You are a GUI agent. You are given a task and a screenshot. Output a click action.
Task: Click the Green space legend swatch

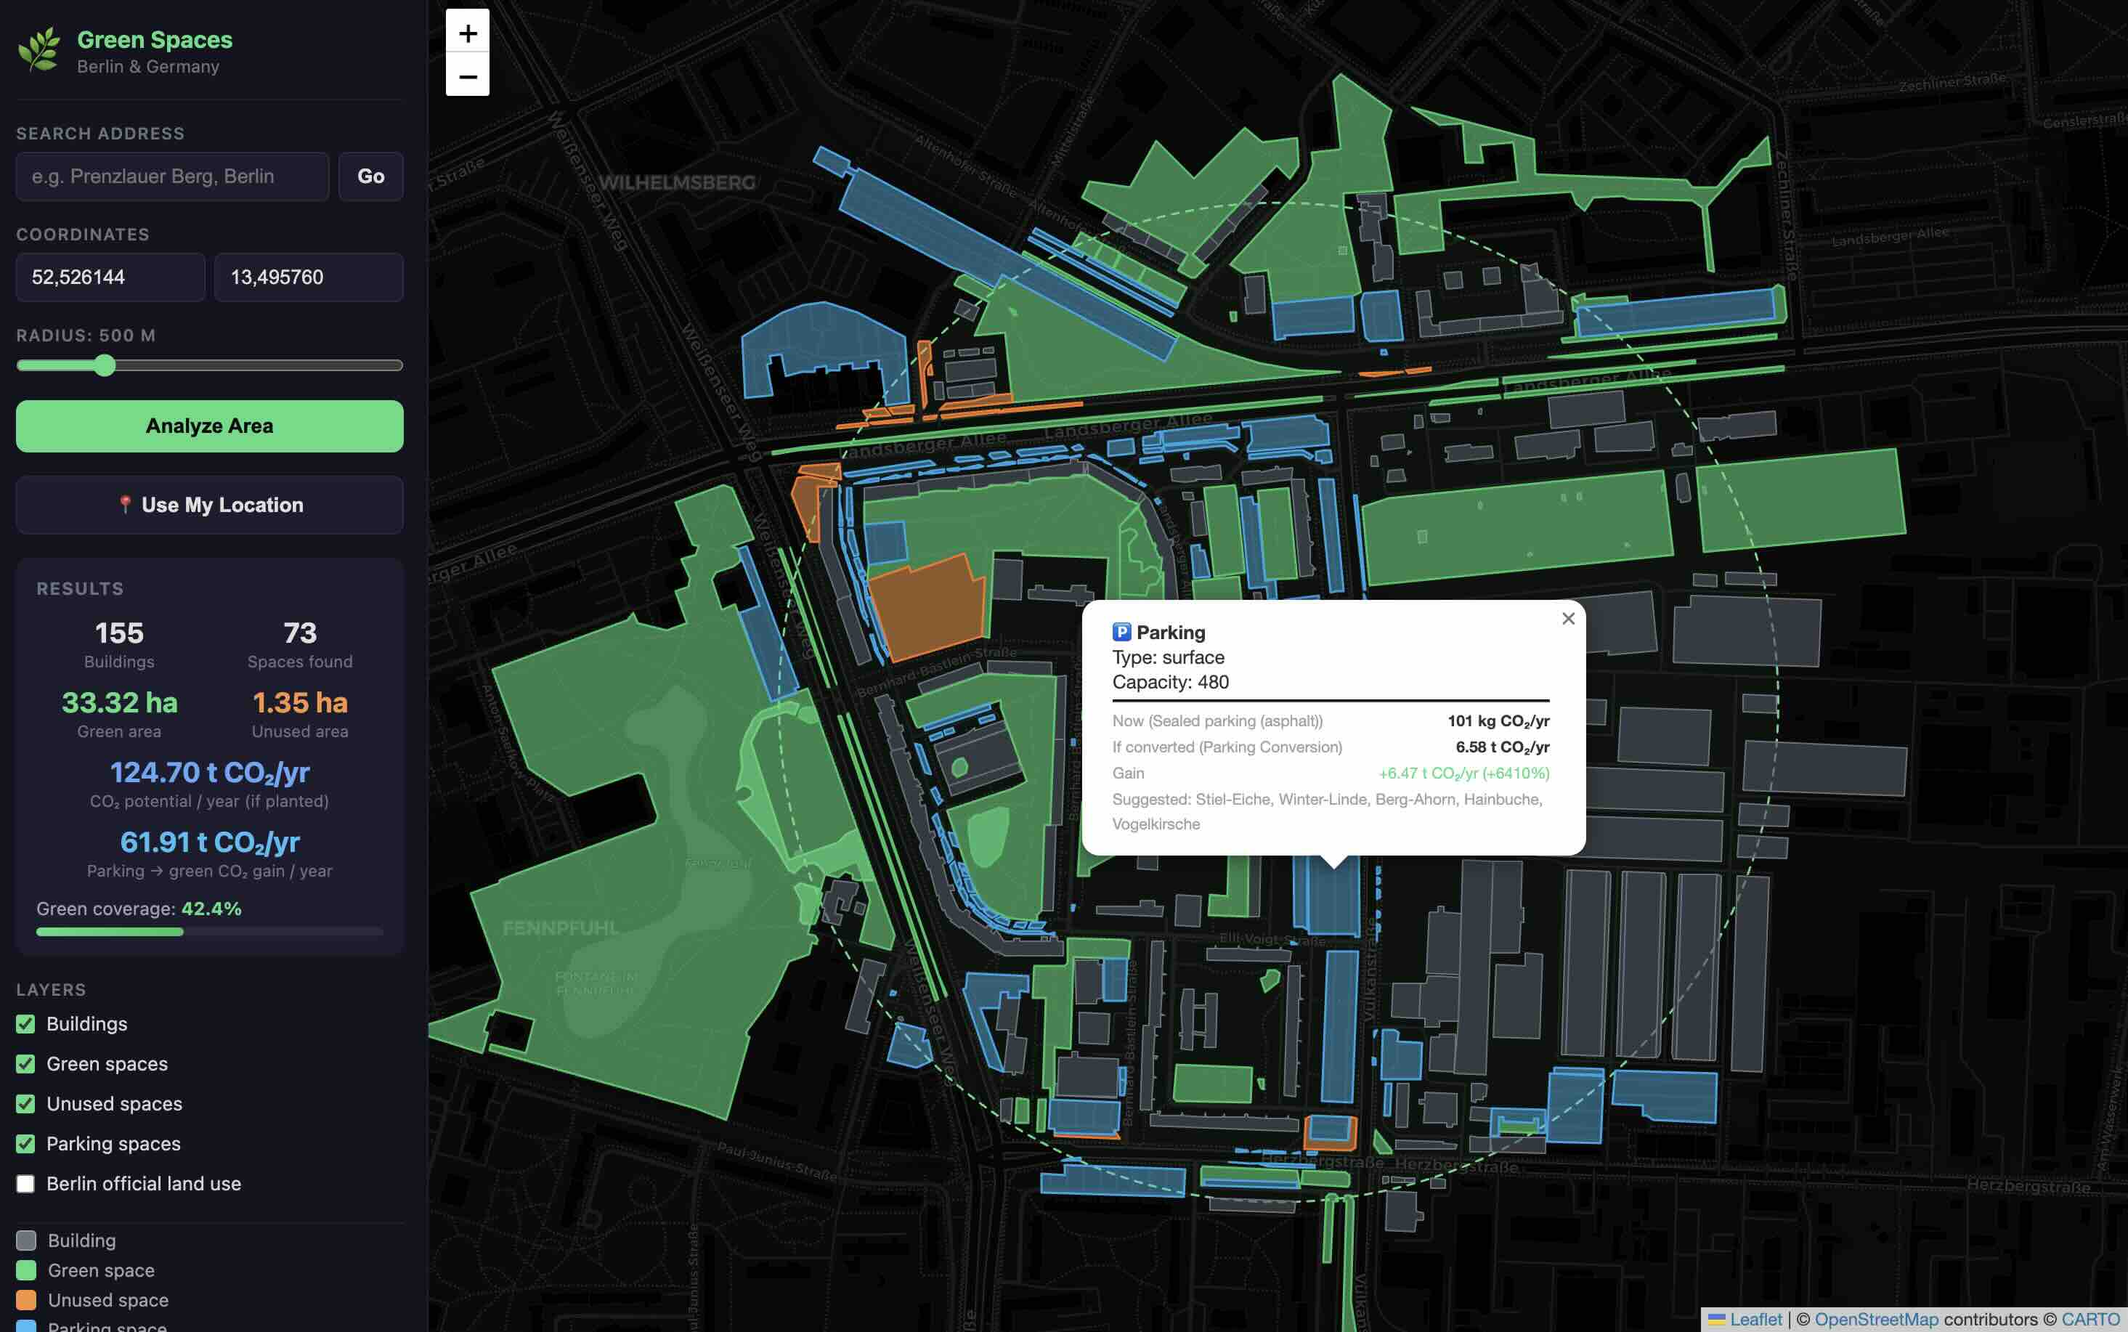point(25,1270)
